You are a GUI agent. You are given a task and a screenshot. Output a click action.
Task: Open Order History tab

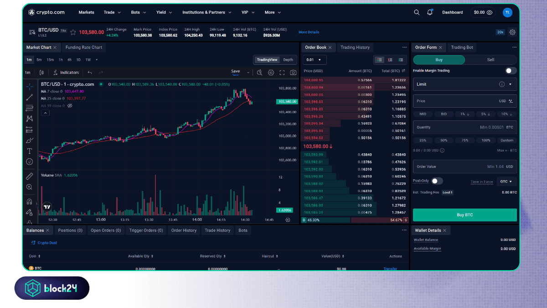[184, 230]
